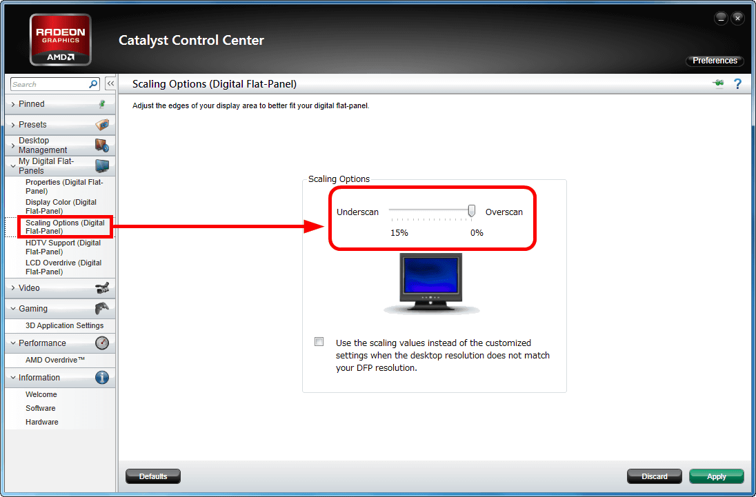
Task: Open Display Color (Digital Flat-Panel) page
Action: click(61, 207)
